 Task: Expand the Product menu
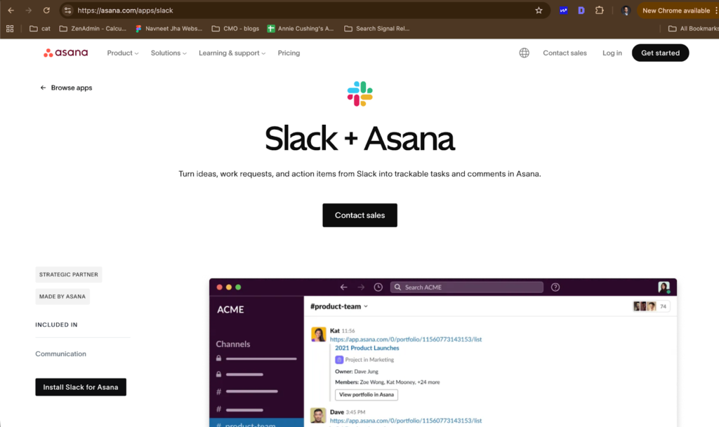[x=122, y=53]
